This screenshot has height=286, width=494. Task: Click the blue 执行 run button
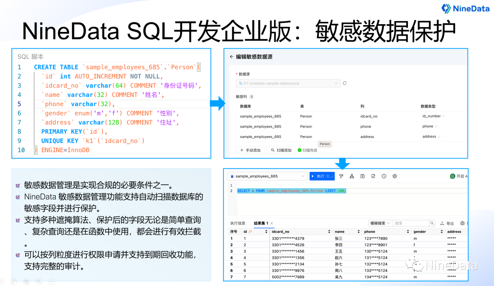click(322, 176)
